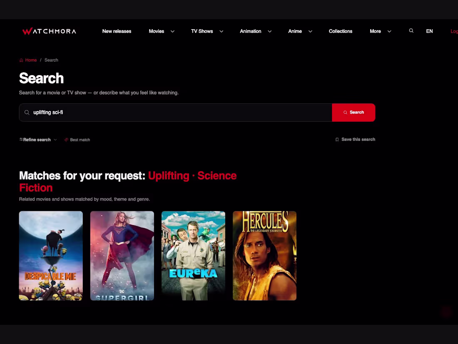Click the Best match sparkle icon
458x344 pixels.
tap(66, 140)
